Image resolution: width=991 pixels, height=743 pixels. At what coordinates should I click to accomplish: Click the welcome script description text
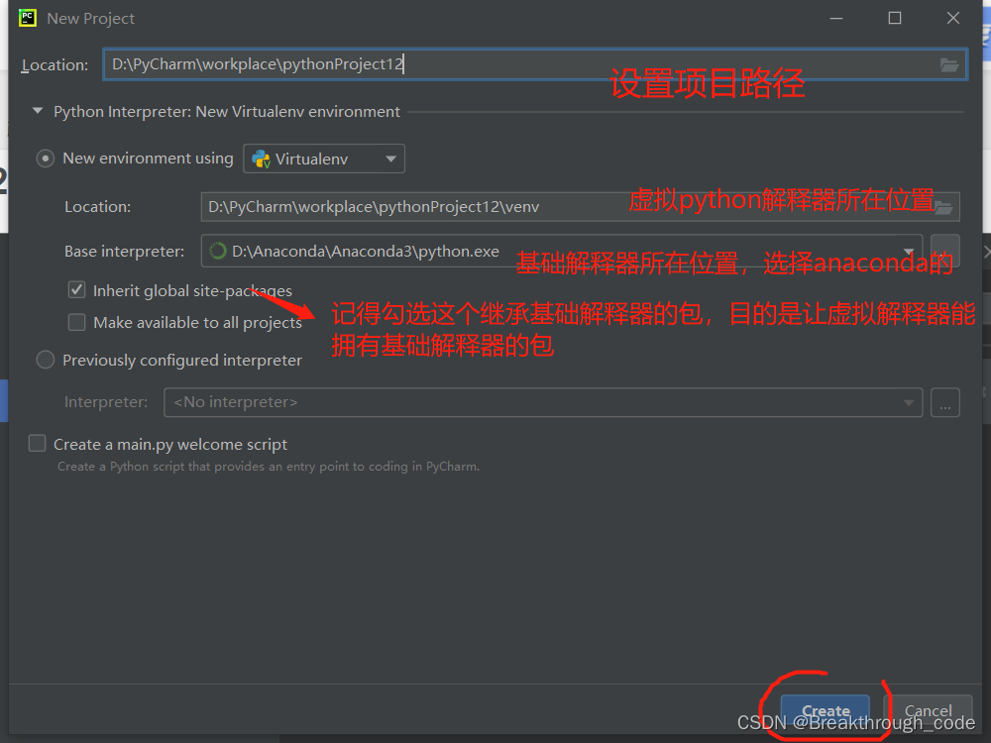[269, 467]
